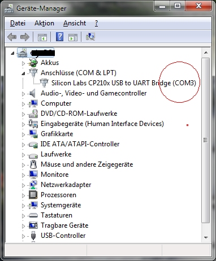Select the Tastaturen label
Image resolution: width=216 pixels, height=261 pixels.
(57, 215)
